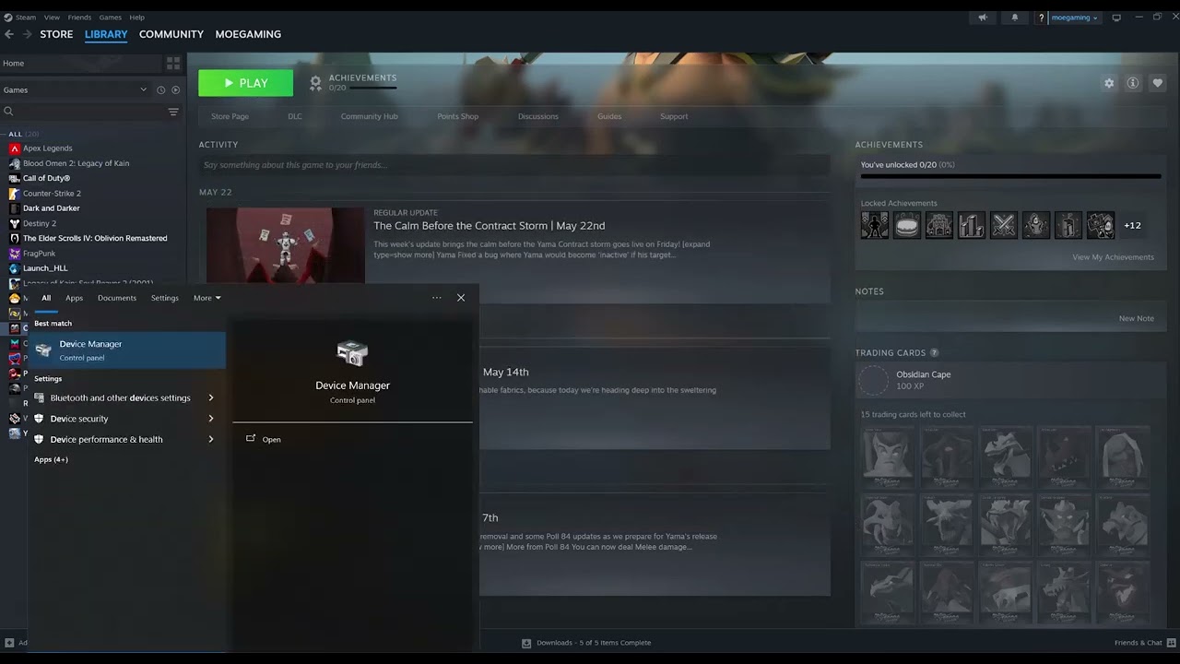The width and height of the screenshot is (1180, 664).
Task: Open search options three-dots menu
Action: (437, 298)
